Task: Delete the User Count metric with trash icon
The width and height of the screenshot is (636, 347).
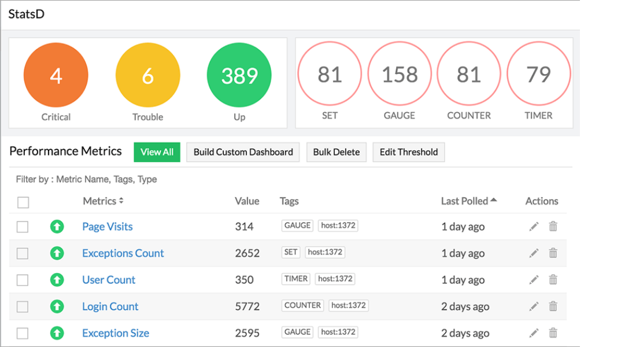Action: tap(553, 279)
